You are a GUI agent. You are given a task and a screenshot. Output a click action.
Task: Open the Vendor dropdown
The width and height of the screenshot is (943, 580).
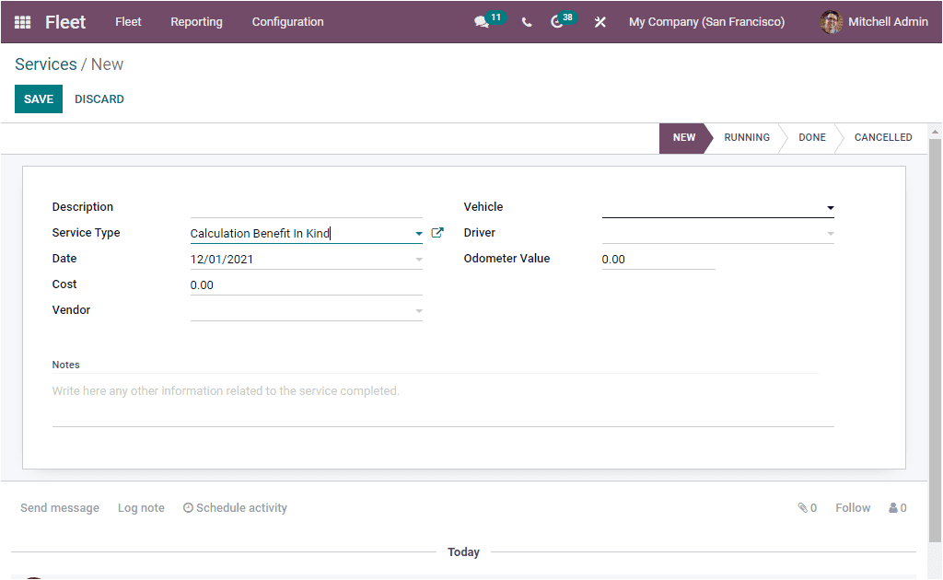click(x=419, y=310)
